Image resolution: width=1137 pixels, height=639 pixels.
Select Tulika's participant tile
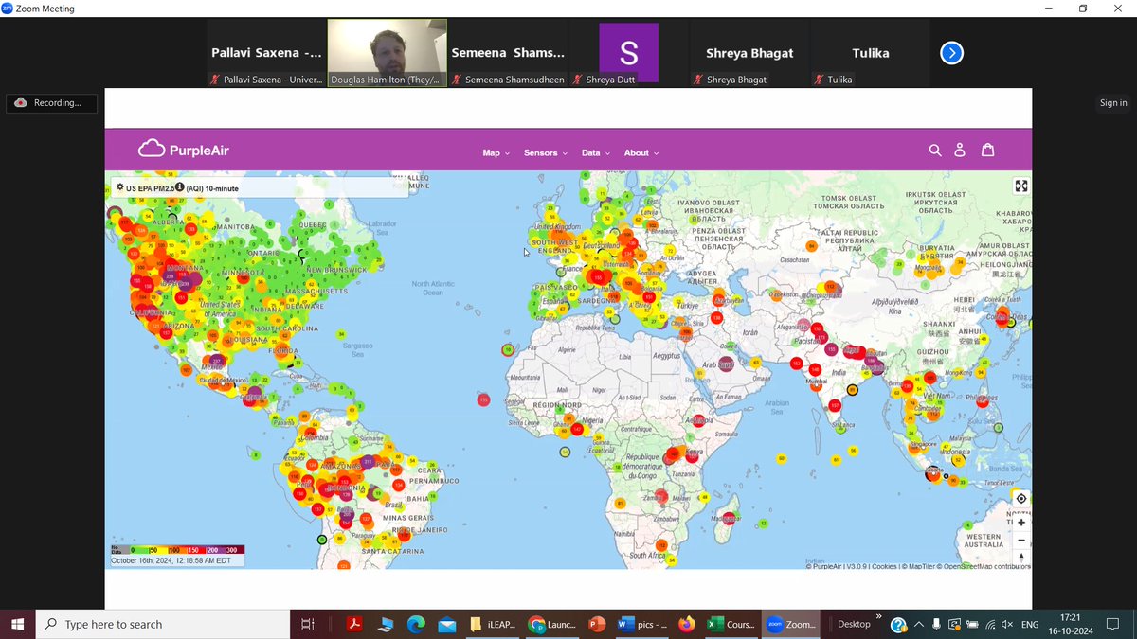[x=870, y=53]
